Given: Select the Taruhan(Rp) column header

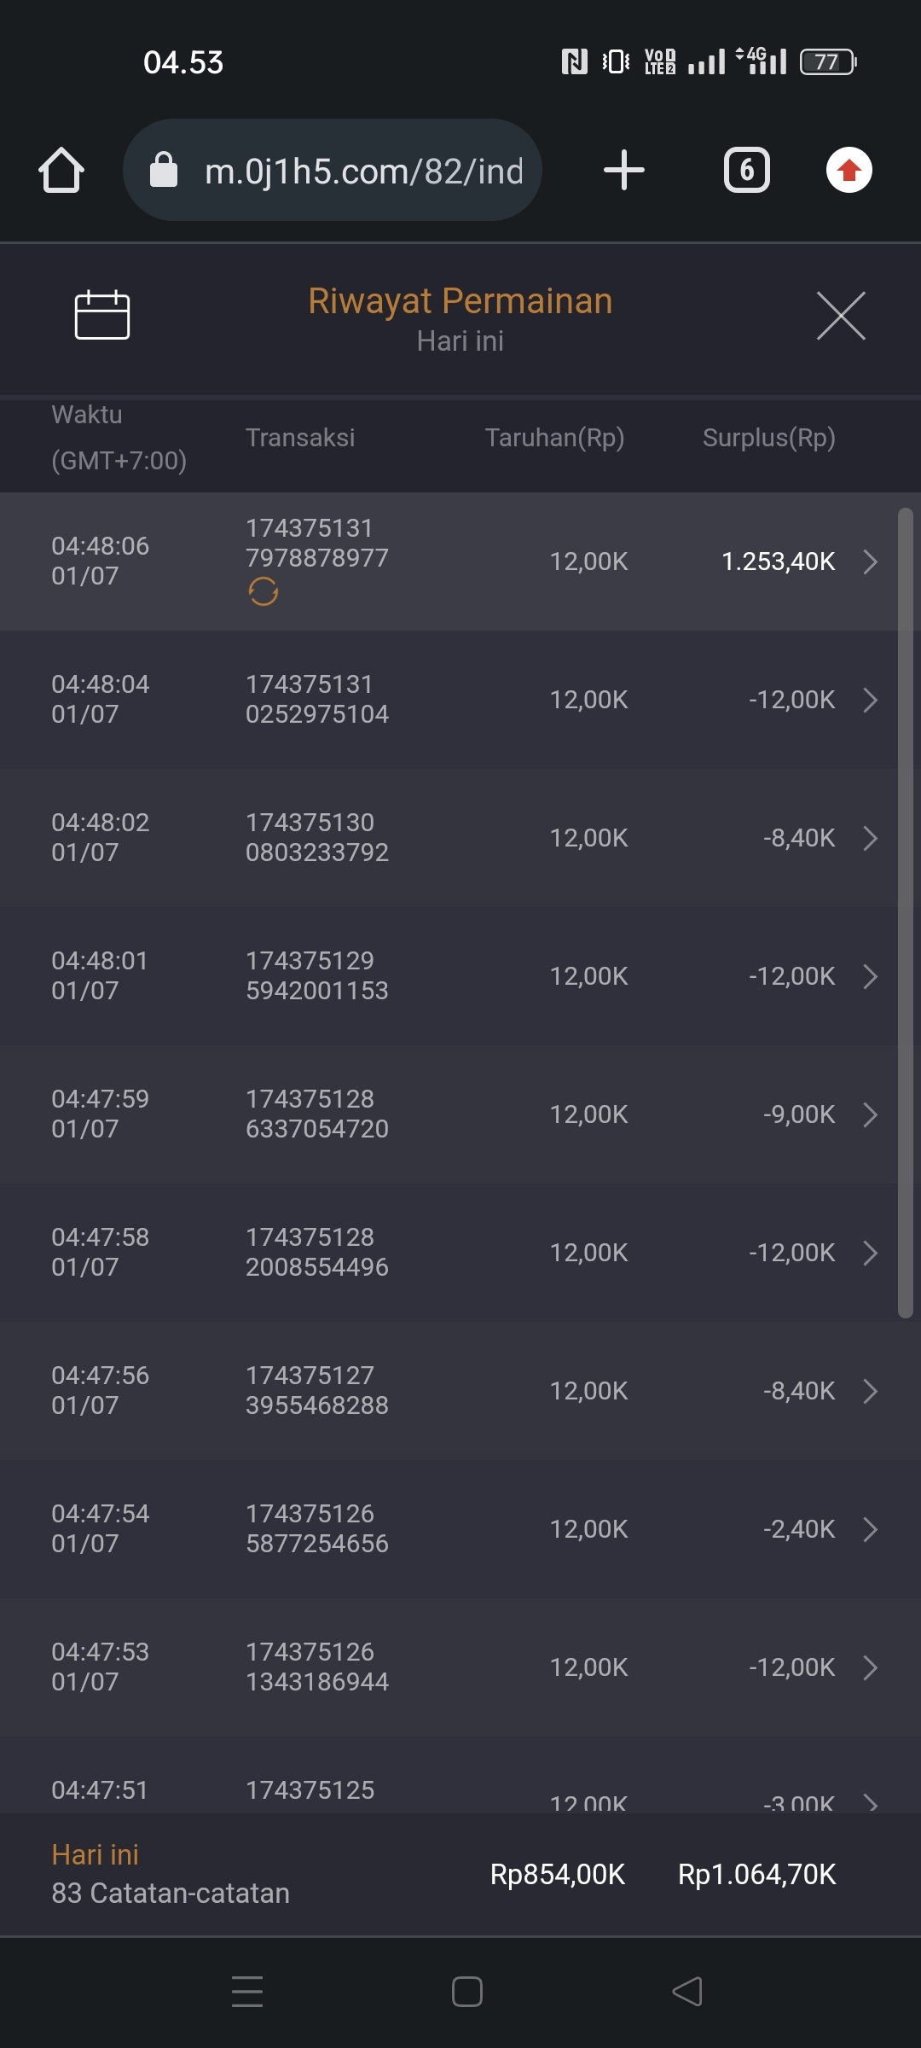Looking at the screenshot, I should [x=554, y=438].
